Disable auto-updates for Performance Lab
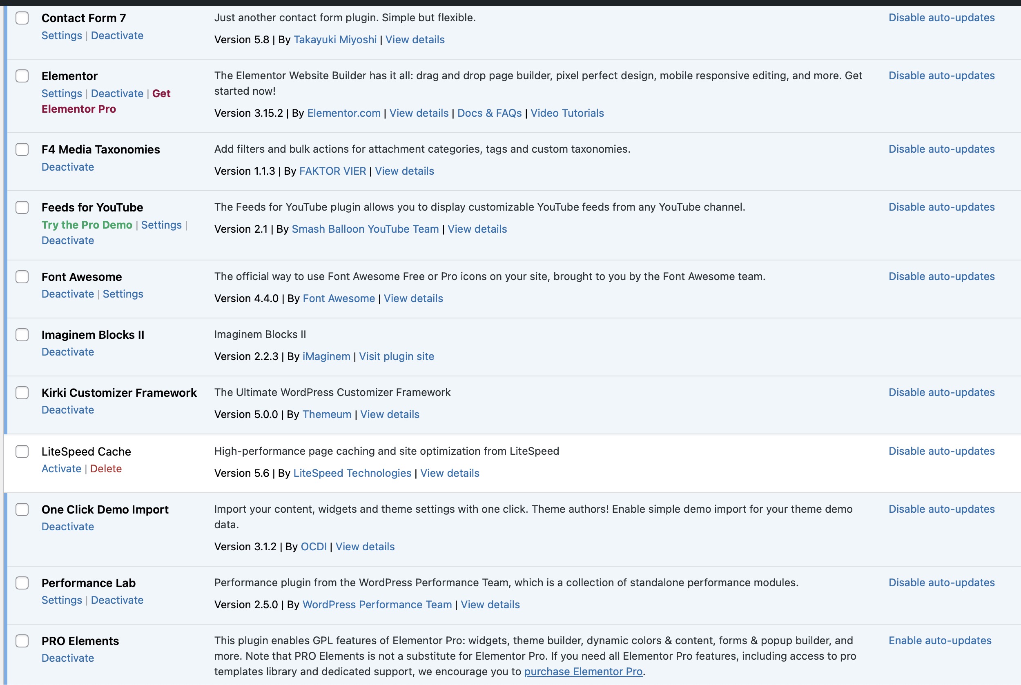1021x685 pixels. (x=941, y=583)
